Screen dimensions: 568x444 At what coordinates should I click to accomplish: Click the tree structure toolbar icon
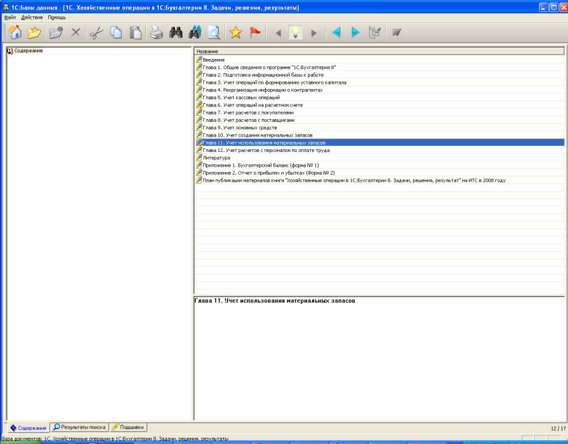tap(375, 33)
